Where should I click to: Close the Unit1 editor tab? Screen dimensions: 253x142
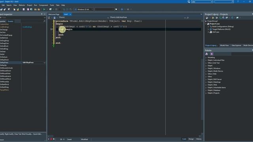[70, 14]
